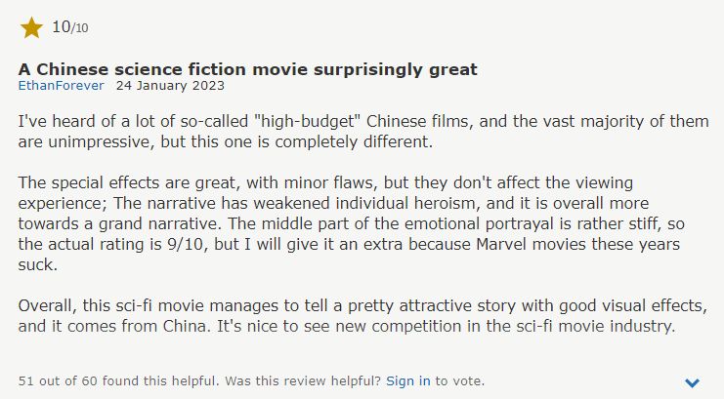Open the review title 'A Chinese science fiction movie surprisingly great'
The height and width of the screenshot is (399, 724).
[247, 69]
